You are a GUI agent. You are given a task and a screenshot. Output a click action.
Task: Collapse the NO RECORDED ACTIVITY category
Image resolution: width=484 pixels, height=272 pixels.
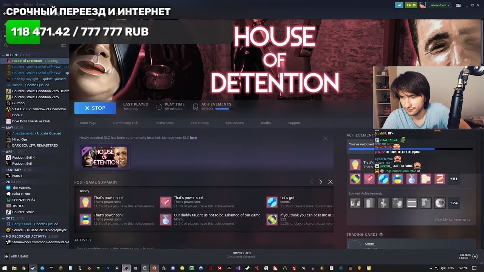[x=3, y=236]
